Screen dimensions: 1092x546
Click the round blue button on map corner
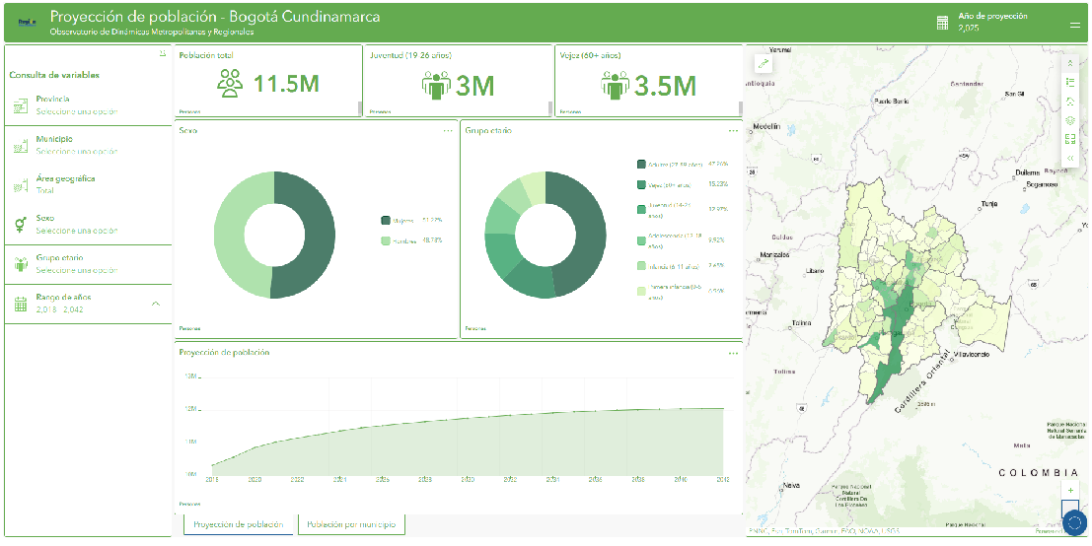1074,524
